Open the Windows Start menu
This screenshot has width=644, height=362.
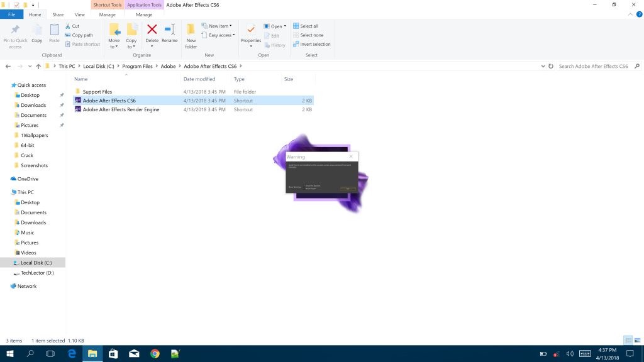coord(10,353)
